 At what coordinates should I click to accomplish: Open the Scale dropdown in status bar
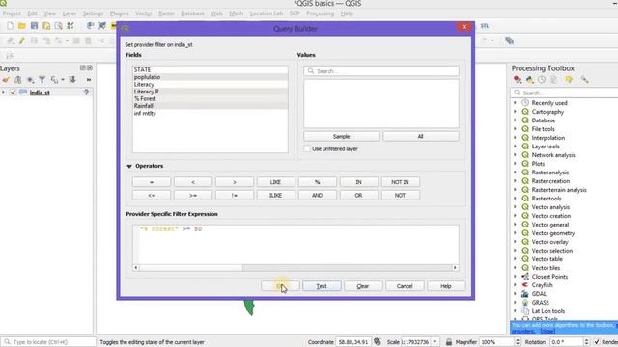click(x=435, y=342)
